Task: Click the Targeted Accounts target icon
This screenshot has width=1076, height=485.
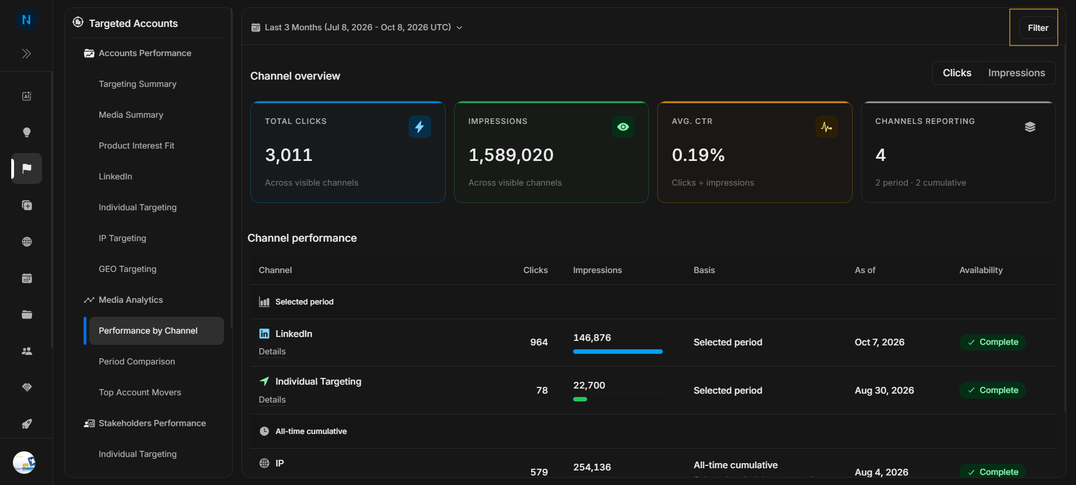Action: [78, 22]
